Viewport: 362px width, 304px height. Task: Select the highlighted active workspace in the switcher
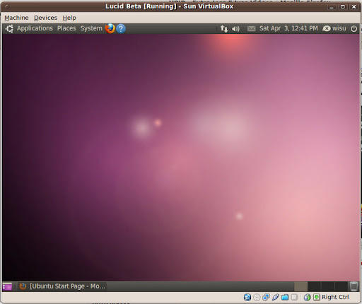pyautogui.click(x=300, y=286)
